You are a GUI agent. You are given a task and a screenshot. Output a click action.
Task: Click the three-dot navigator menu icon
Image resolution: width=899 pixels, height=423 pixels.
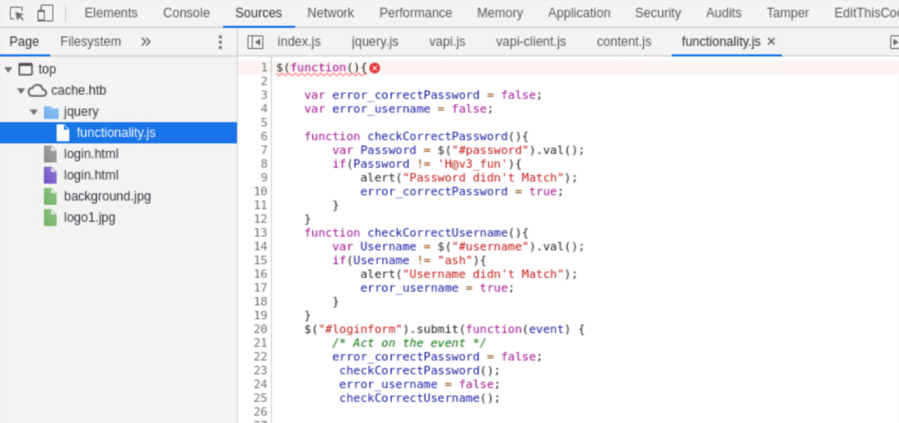(220, 42)
